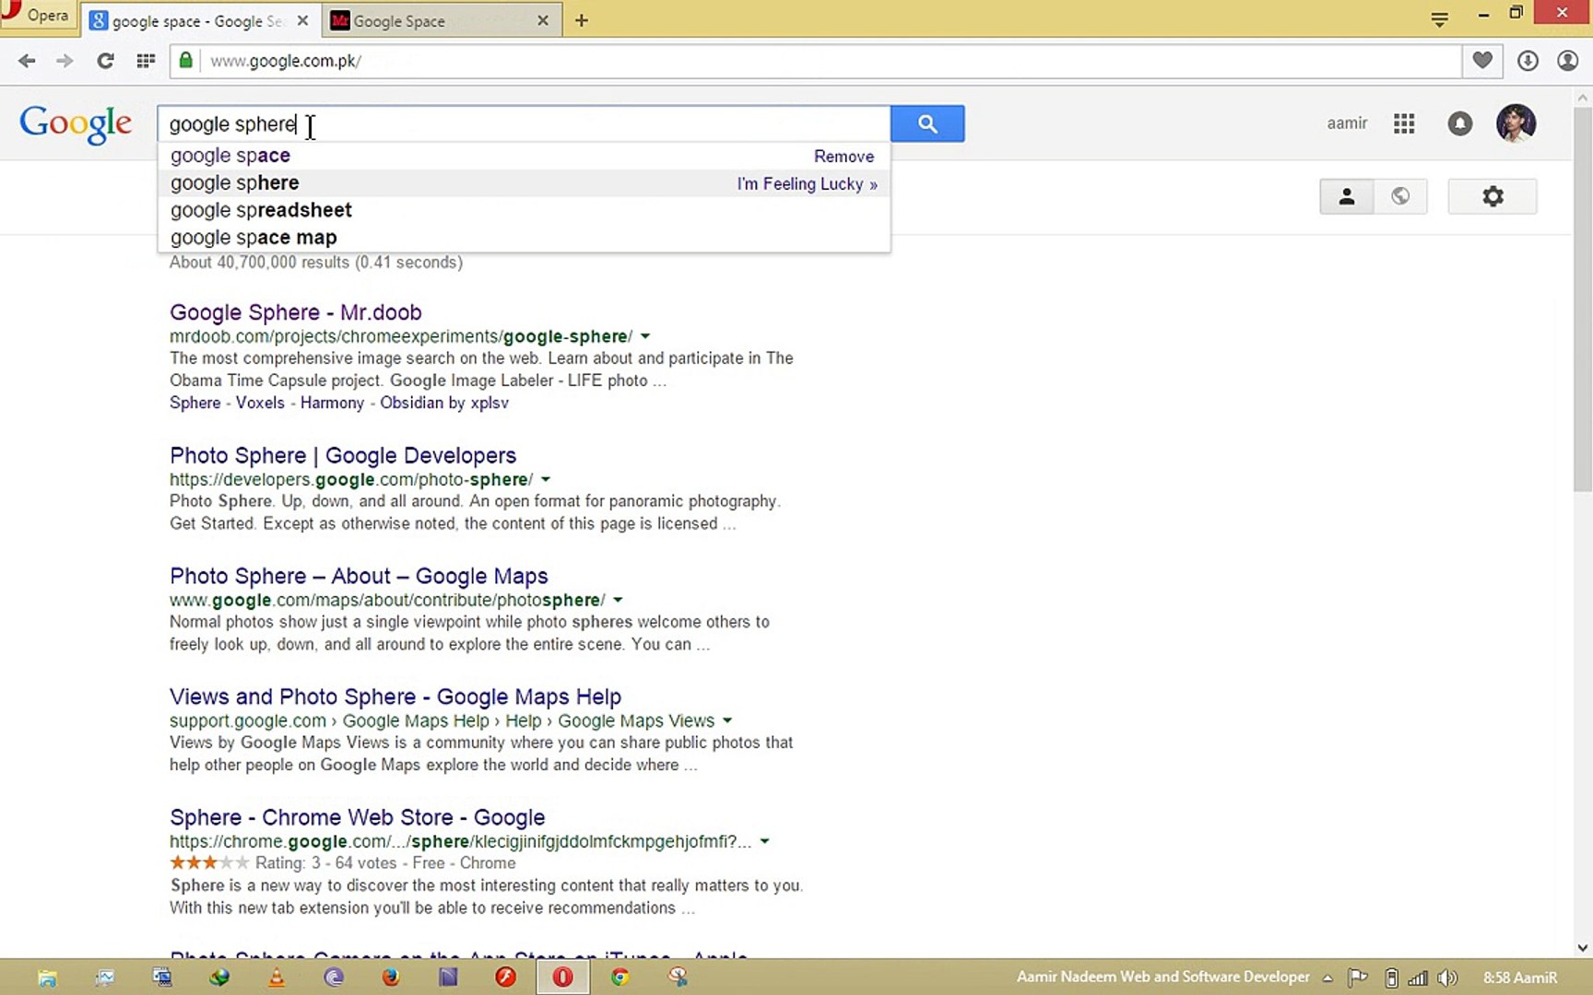1593x995 pixels.
Task: Expand dropdown arrow beside developers.google.com URL
Action: (546, 479)
